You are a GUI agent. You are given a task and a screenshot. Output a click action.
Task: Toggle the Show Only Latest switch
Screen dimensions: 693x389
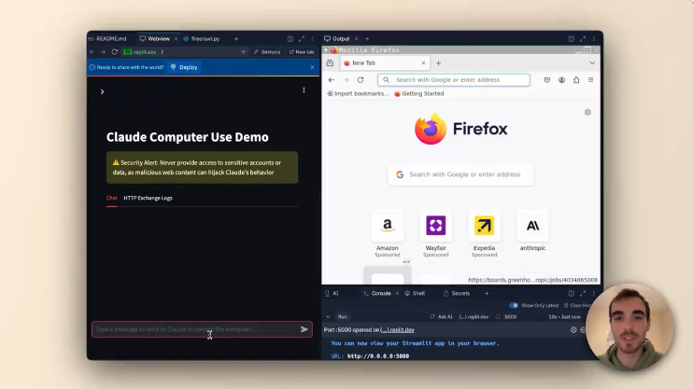[x=514, y=306]
